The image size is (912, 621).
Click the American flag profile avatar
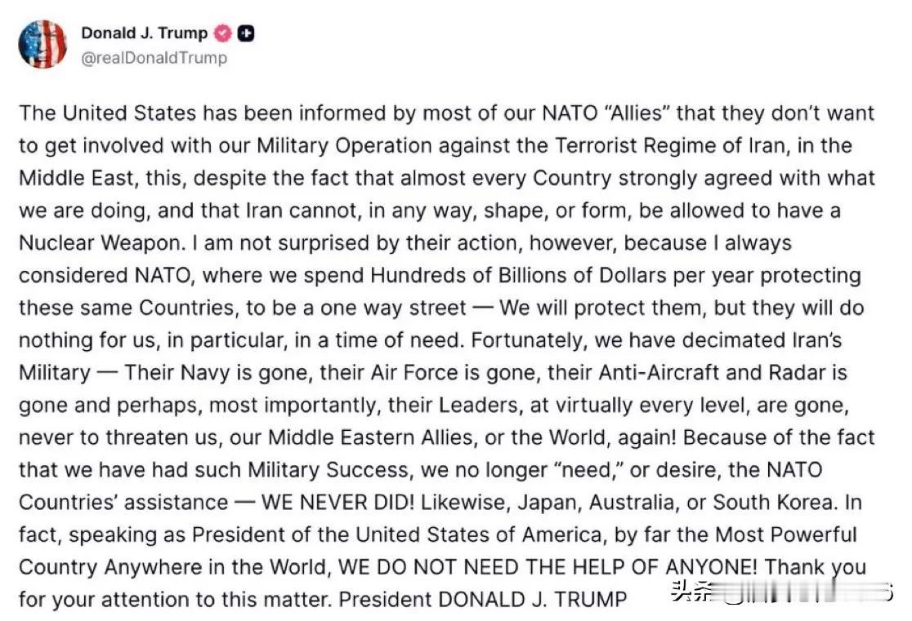pos(42,44)
